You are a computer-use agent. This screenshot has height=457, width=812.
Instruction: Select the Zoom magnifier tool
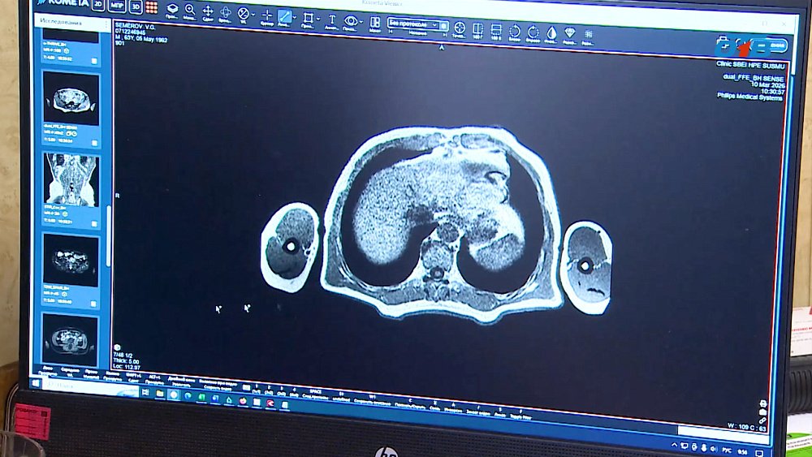click(189, 11)
